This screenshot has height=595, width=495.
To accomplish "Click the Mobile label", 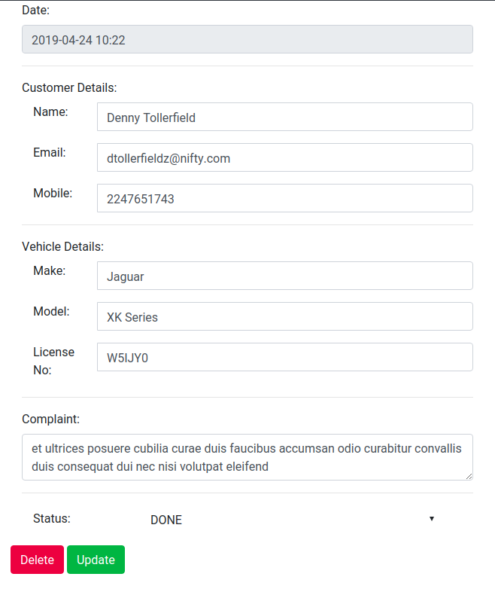I will [x=53, y=193].
